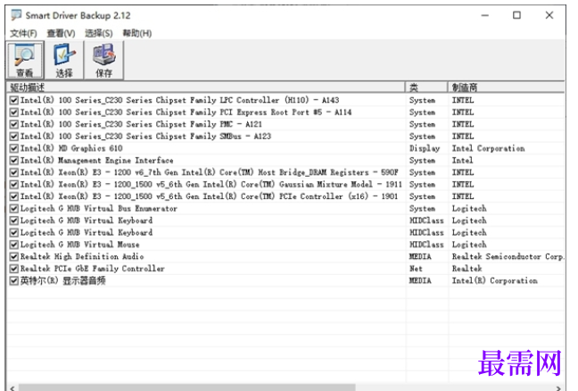Click the Net class cell

click(416, 269)
